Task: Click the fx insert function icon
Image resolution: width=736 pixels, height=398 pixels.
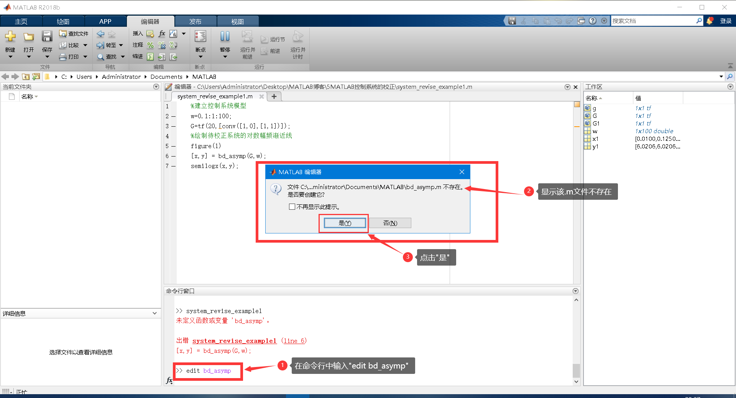Action: (162, 34)
